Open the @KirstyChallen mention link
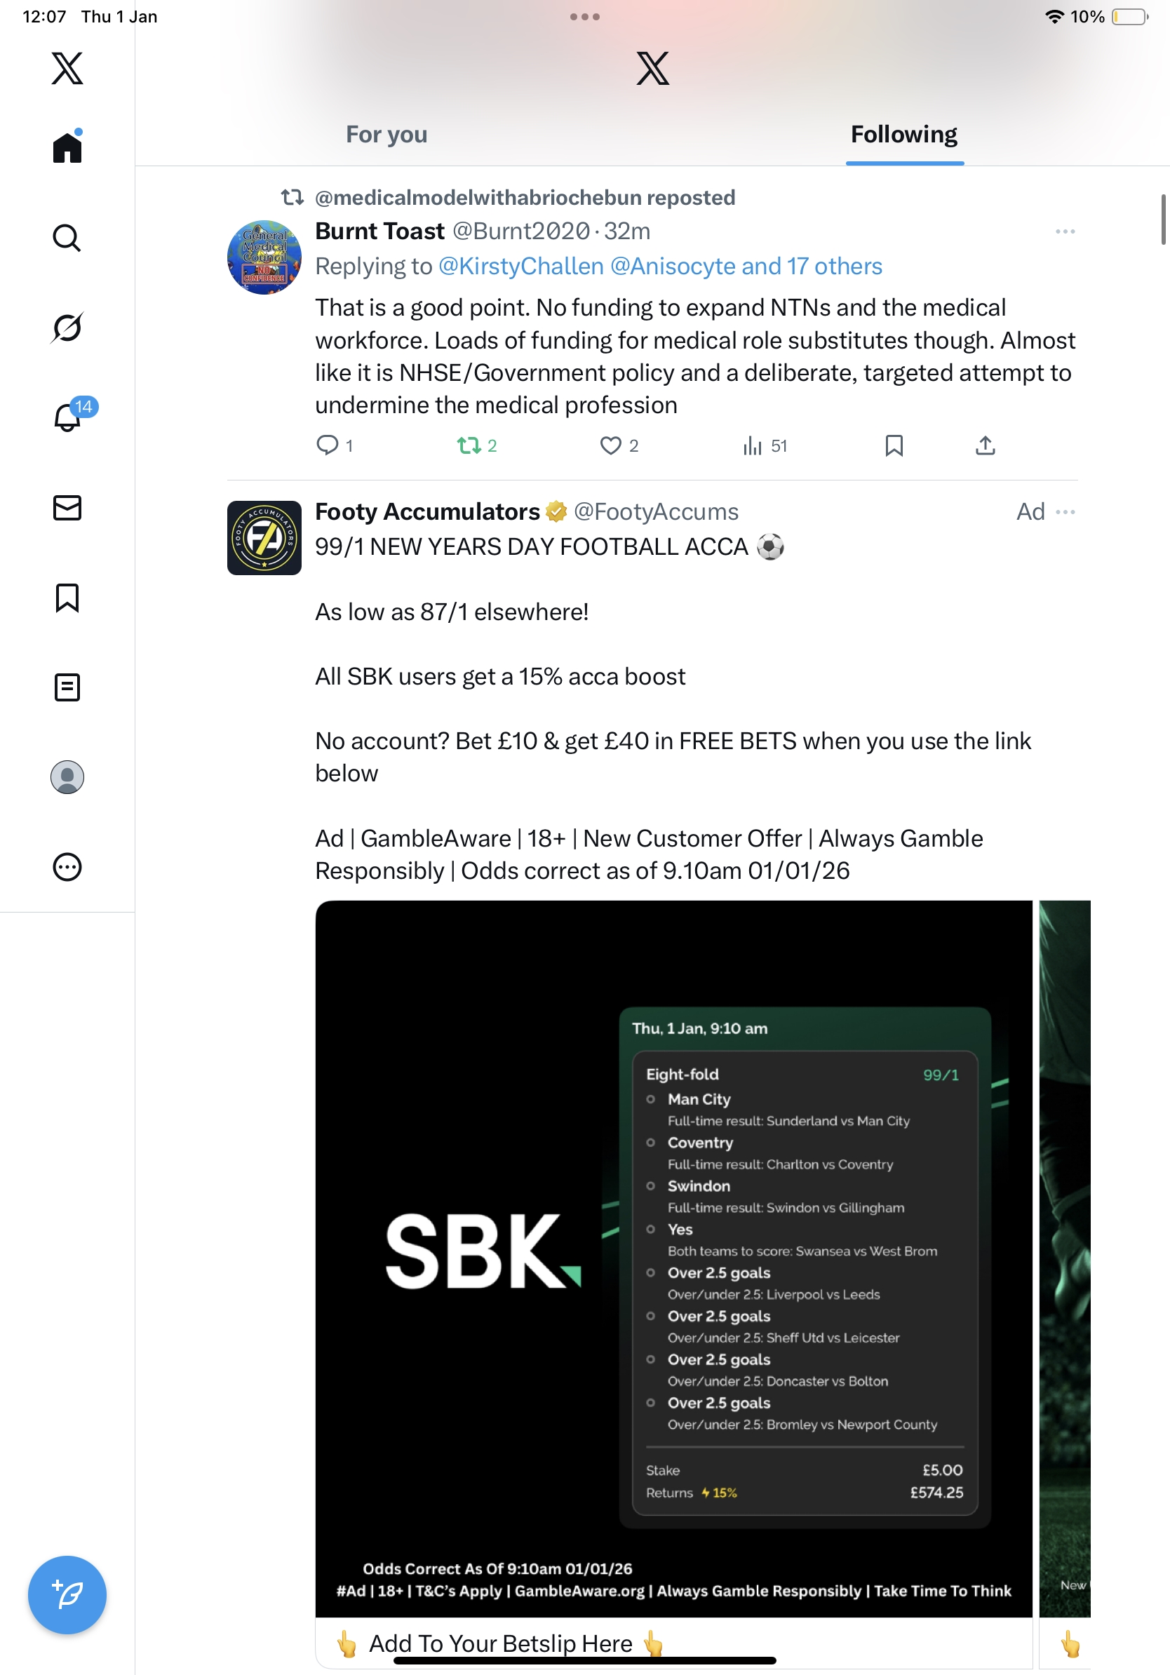Screen dimensions: 1170x1675 (520, 267)
